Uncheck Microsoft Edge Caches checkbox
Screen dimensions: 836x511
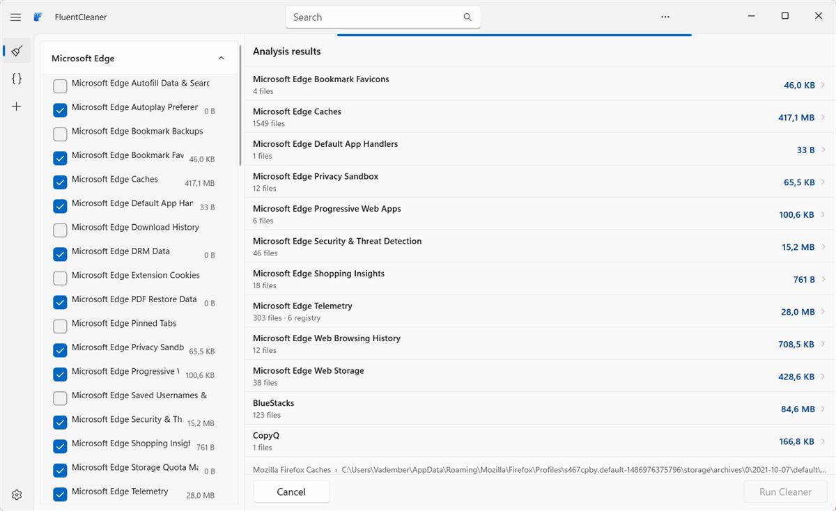60,182
